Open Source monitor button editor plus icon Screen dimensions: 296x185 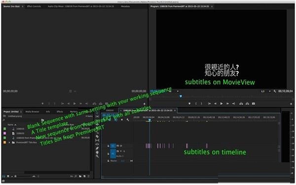[x=145, y=104]
